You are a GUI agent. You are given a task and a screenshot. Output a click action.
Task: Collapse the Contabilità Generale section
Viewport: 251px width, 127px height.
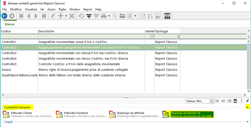pyautogui.click(x=247, y=107)
